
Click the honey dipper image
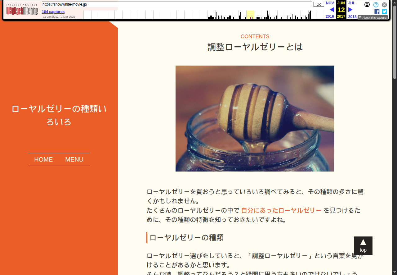click(255, 118)
